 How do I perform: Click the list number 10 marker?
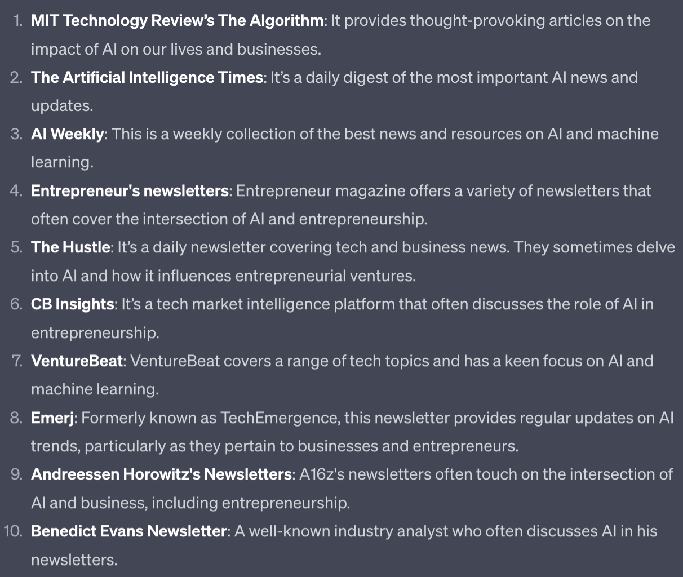tap(13, 531)
